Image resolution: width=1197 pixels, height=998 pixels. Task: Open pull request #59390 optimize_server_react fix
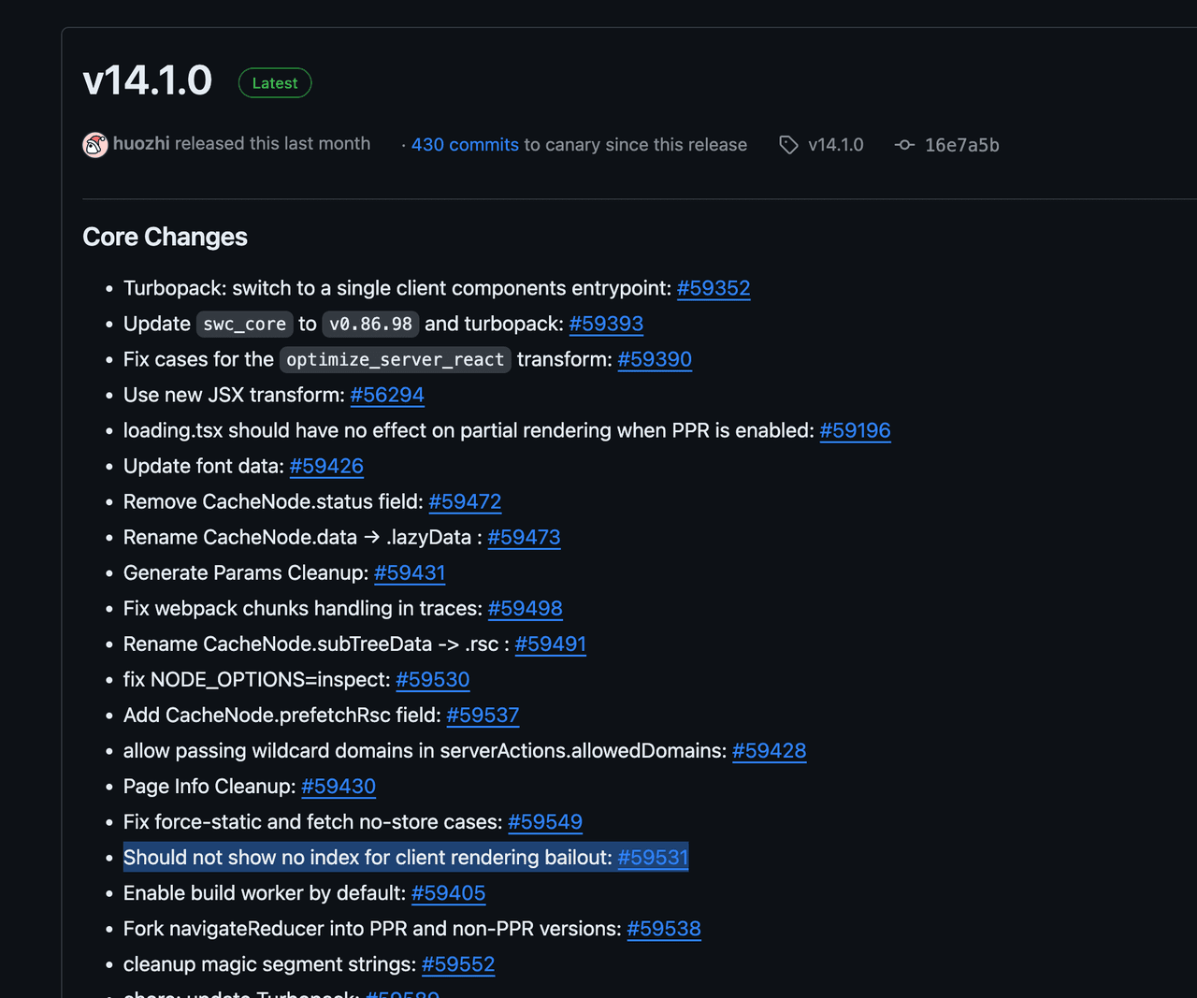pos(655,359)
